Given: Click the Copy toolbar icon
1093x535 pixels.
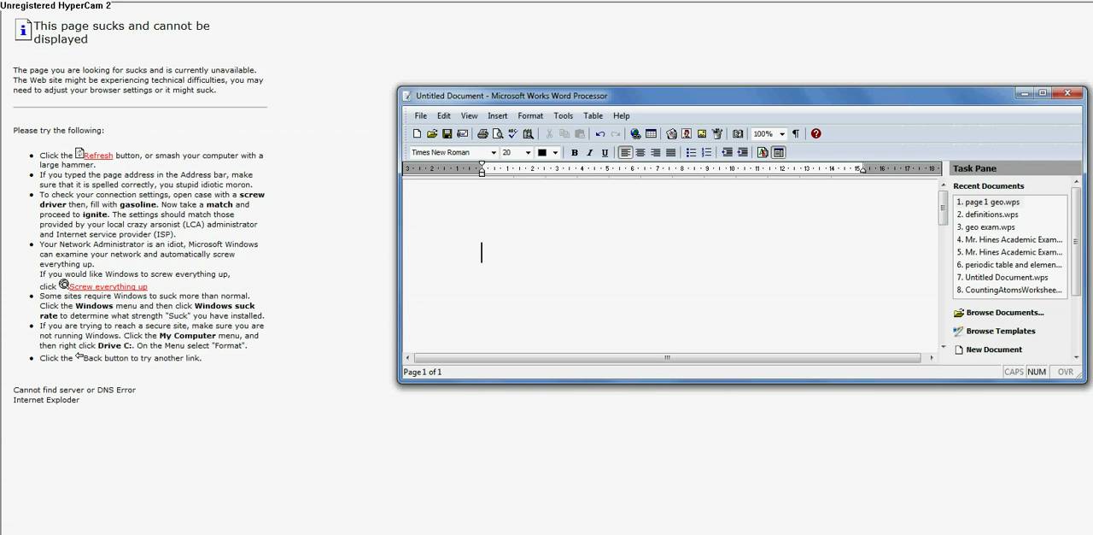Looking at the screenshot, I should tap(564, 133).
